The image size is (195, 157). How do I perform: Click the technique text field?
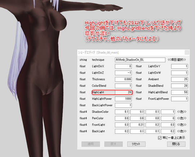point(140,60)
